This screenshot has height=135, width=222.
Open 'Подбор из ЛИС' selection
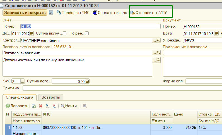[73, 13]
